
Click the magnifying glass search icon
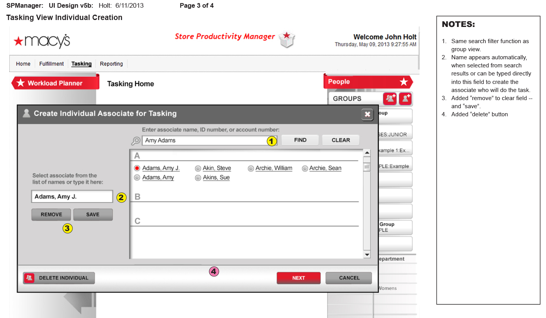tap(136, 141)
